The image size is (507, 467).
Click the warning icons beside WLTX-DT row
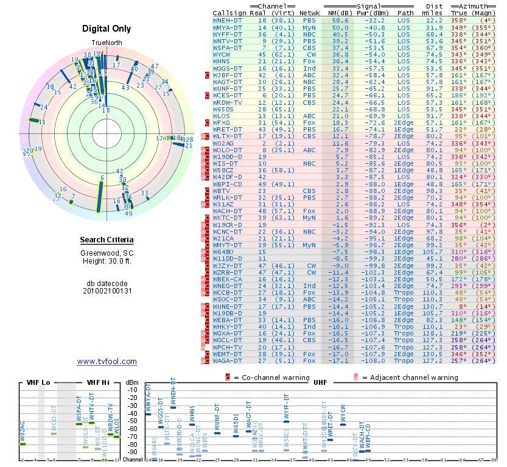205,136
